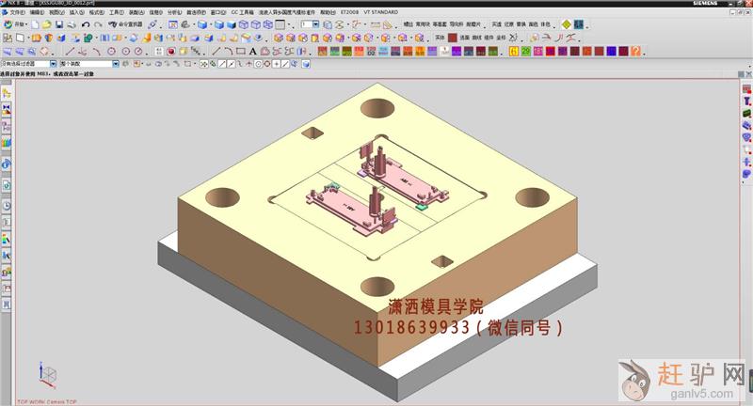This screenshot has height=406, width=753.
Task: Click the green '29' toolbar icon
Action: coord(525,51)
